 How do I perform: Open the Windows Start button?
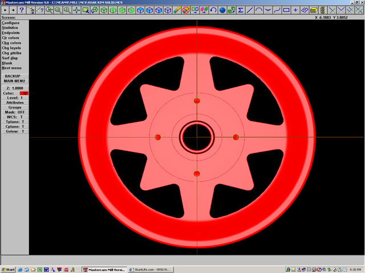click(9, 269)
